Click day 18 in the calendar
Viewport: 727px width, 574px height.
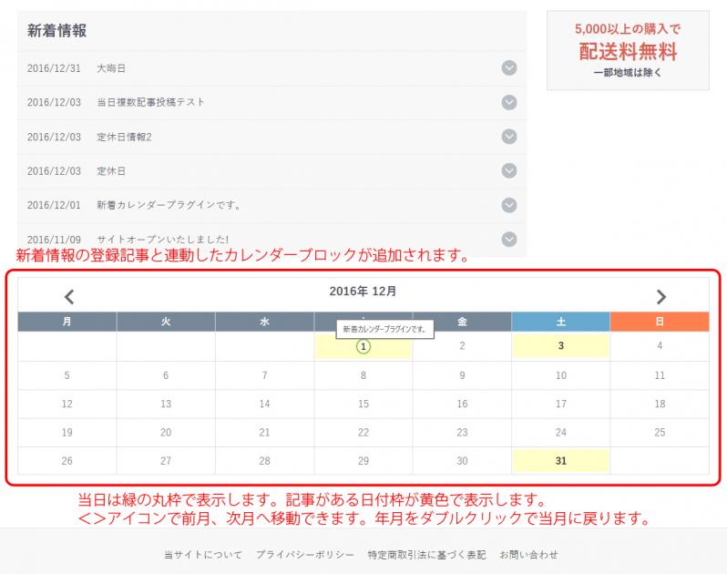(660, 404)
